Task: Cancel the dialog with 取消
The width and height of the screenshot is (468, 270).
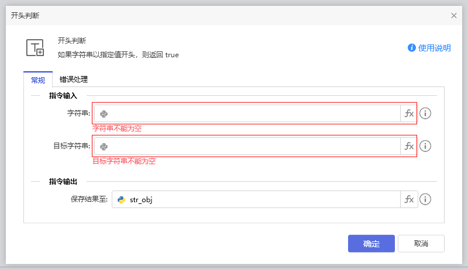Action: (x=421, y=244)
